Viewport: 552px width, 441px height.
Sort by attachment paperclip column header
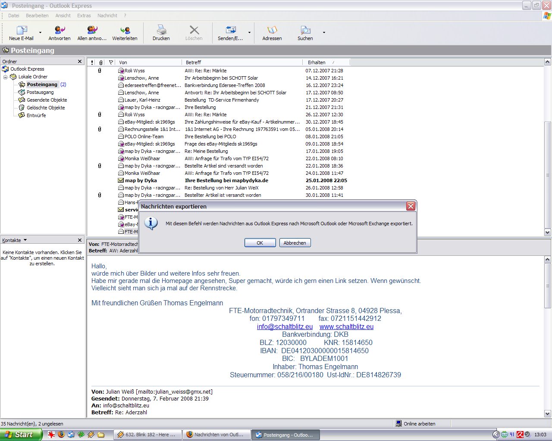(101, 62)
